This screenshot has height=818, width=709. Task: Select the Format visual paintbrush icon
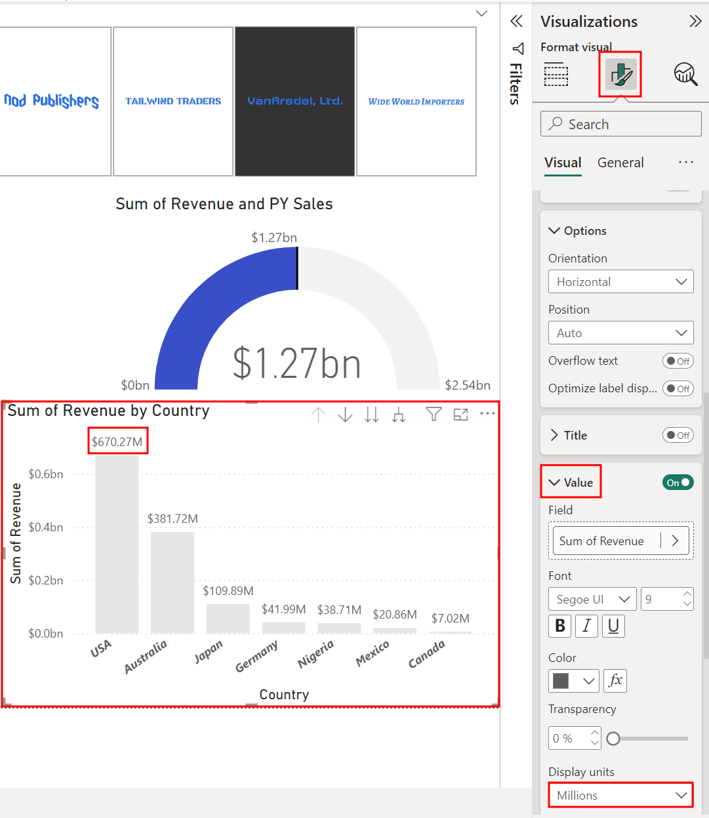619,74
